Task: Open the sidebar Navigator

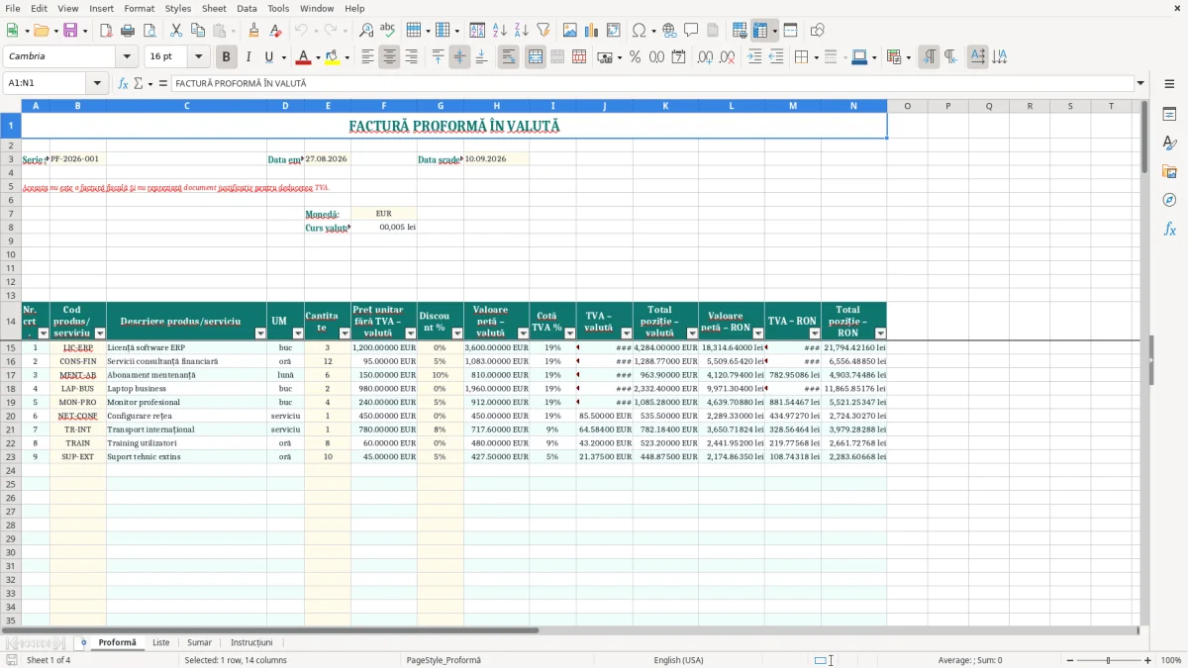Action: tap(1169, 201)
